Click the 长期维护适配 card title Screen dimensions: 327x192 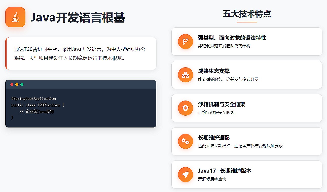pos(214,138)
